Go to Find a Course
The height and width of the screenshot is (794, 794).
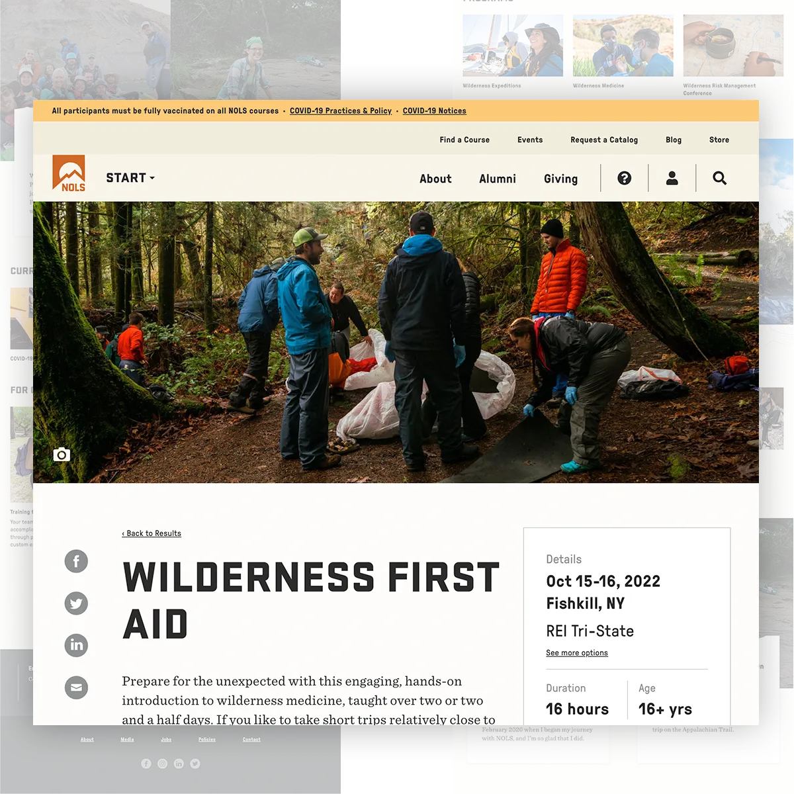pyautogui.click(x=464, y=140)
